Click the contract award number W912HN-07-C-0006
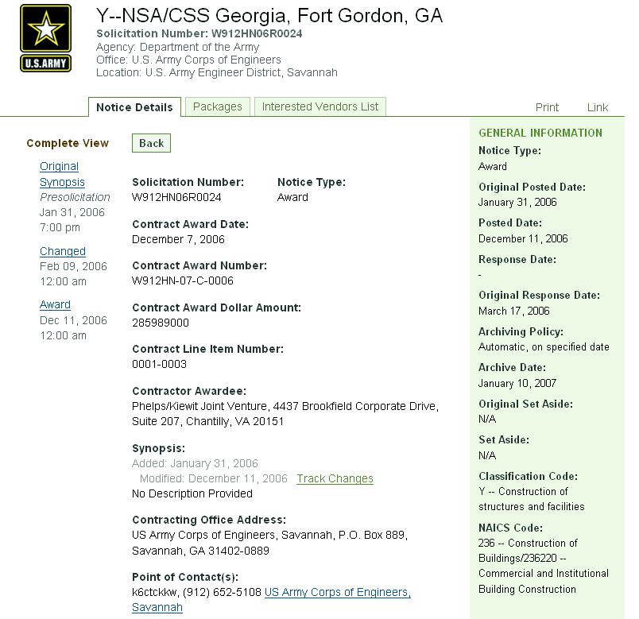The height and width of the screenshot is (619, 639). tap(182, 280)
